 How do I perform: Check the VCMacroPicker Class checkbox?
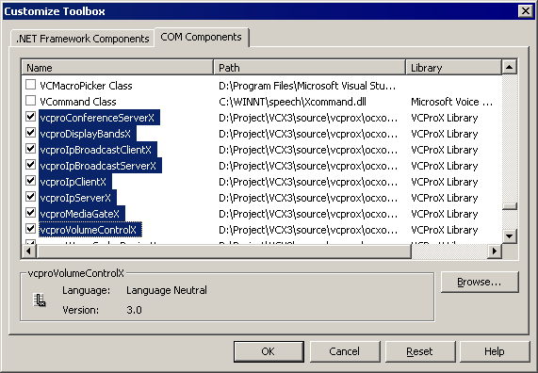(x=30, y=85)
